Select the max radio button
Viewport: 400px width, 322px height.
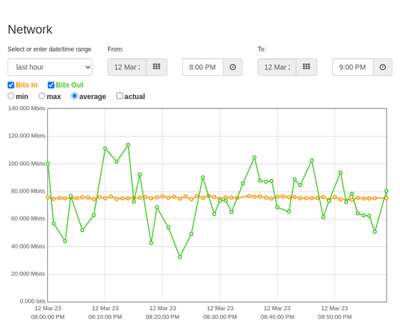(x=42, y=96)
